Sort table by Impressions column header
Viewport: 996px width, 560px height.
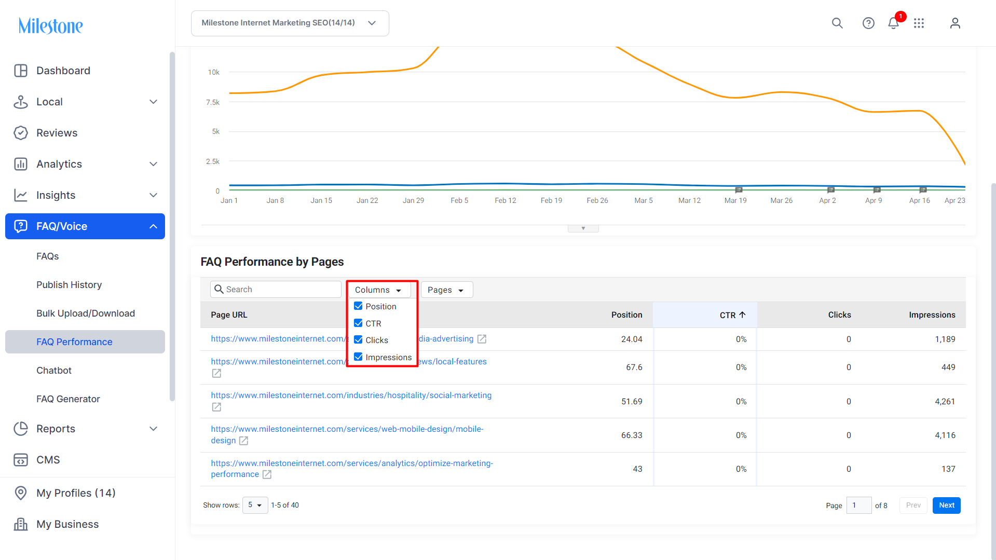(x=932, y=315)
